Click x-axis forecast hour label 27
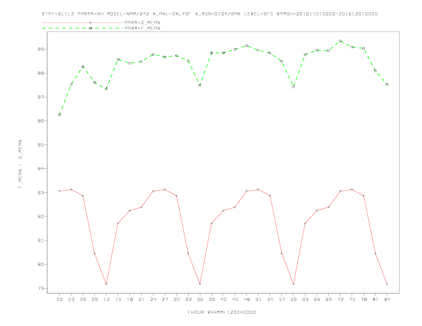Screen dimensions: 422x326 [165, 299]
